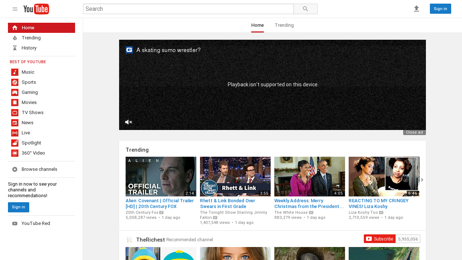Subscribe to TheRichest channel

pos(380,239)
